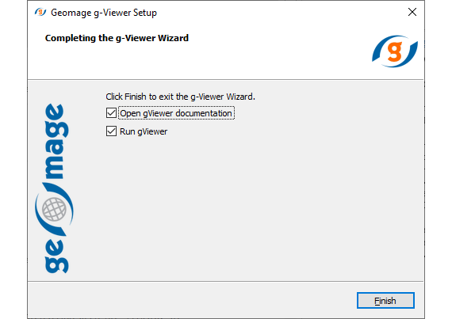This screenshot has width=452, height=319.
Task: Click the 'Completing the g-Viewer Wizard' heading
Action: [x=117, y=38]
